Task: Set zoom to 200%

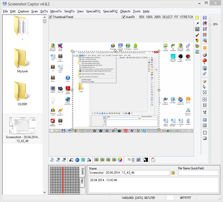Action: 158,17
